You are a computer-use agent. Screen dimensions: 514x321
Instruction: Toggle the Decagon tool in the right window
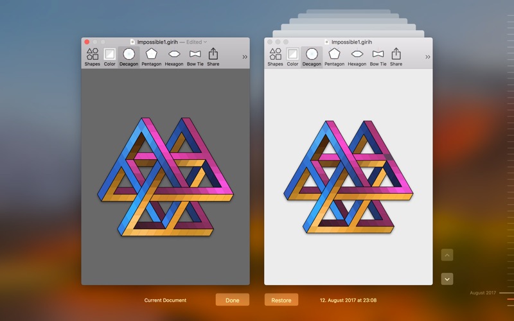[x=312, y=56]
